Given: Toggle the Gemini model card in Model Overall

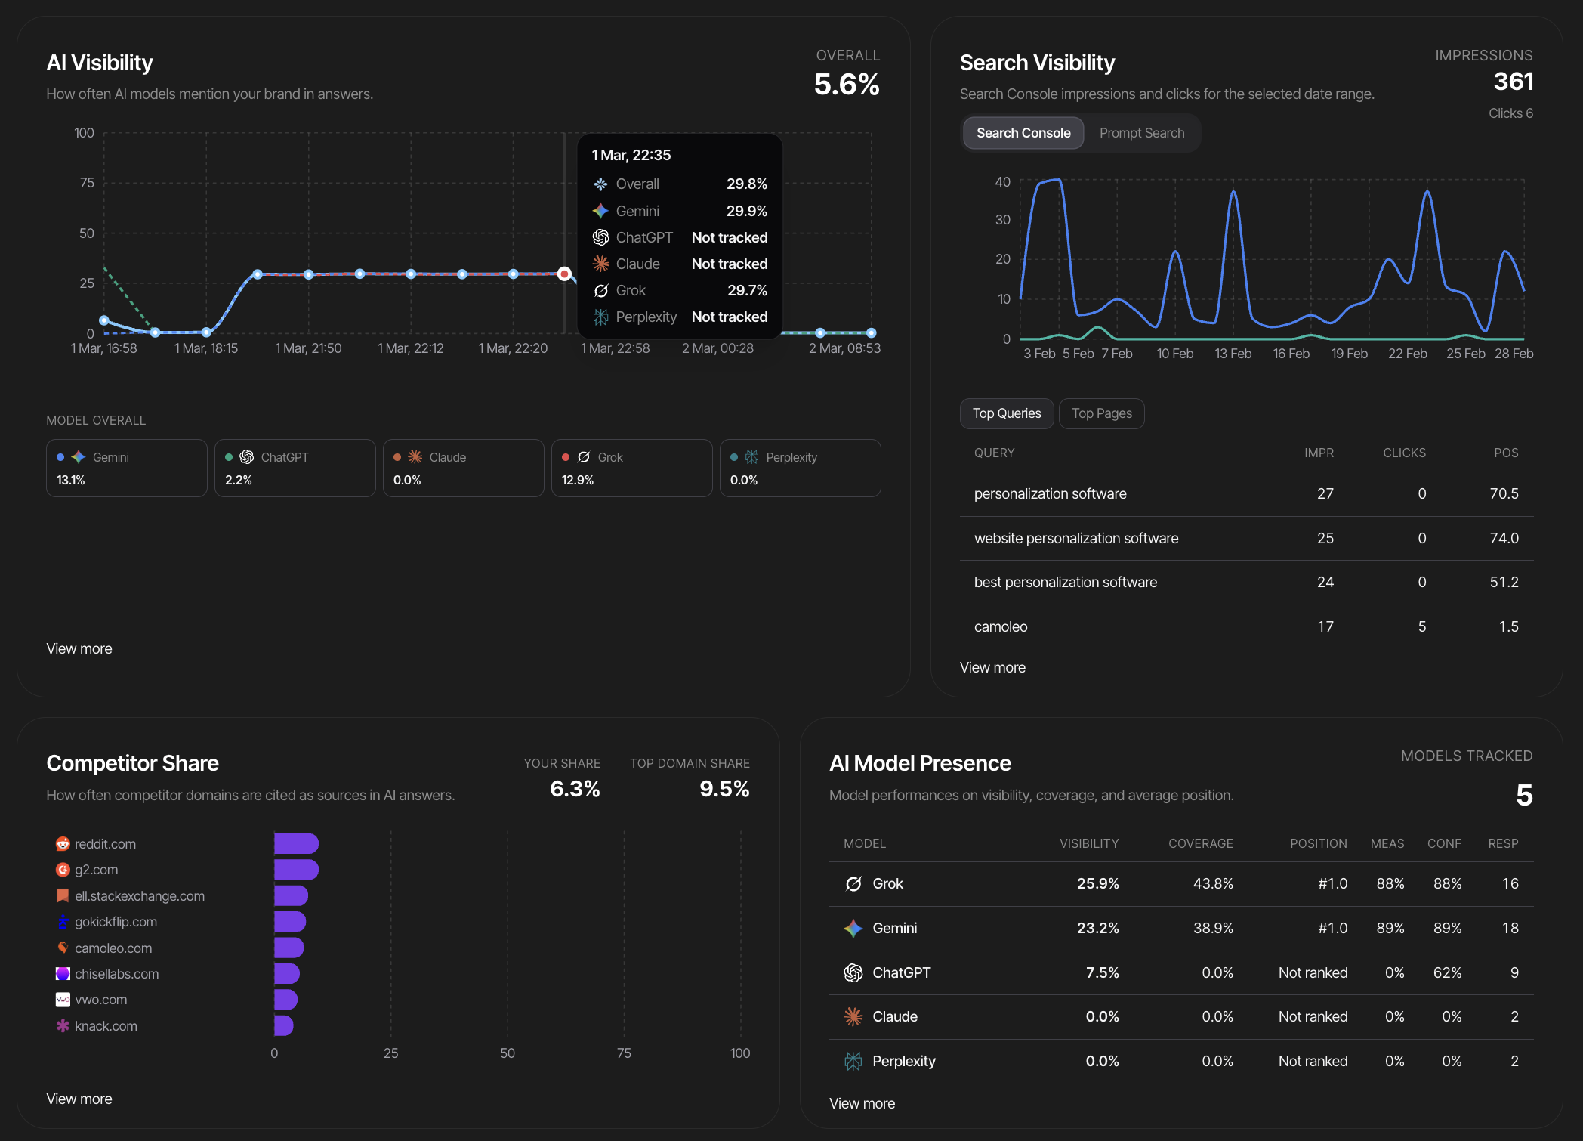Looking at the screenshot, I should (126, 468).
